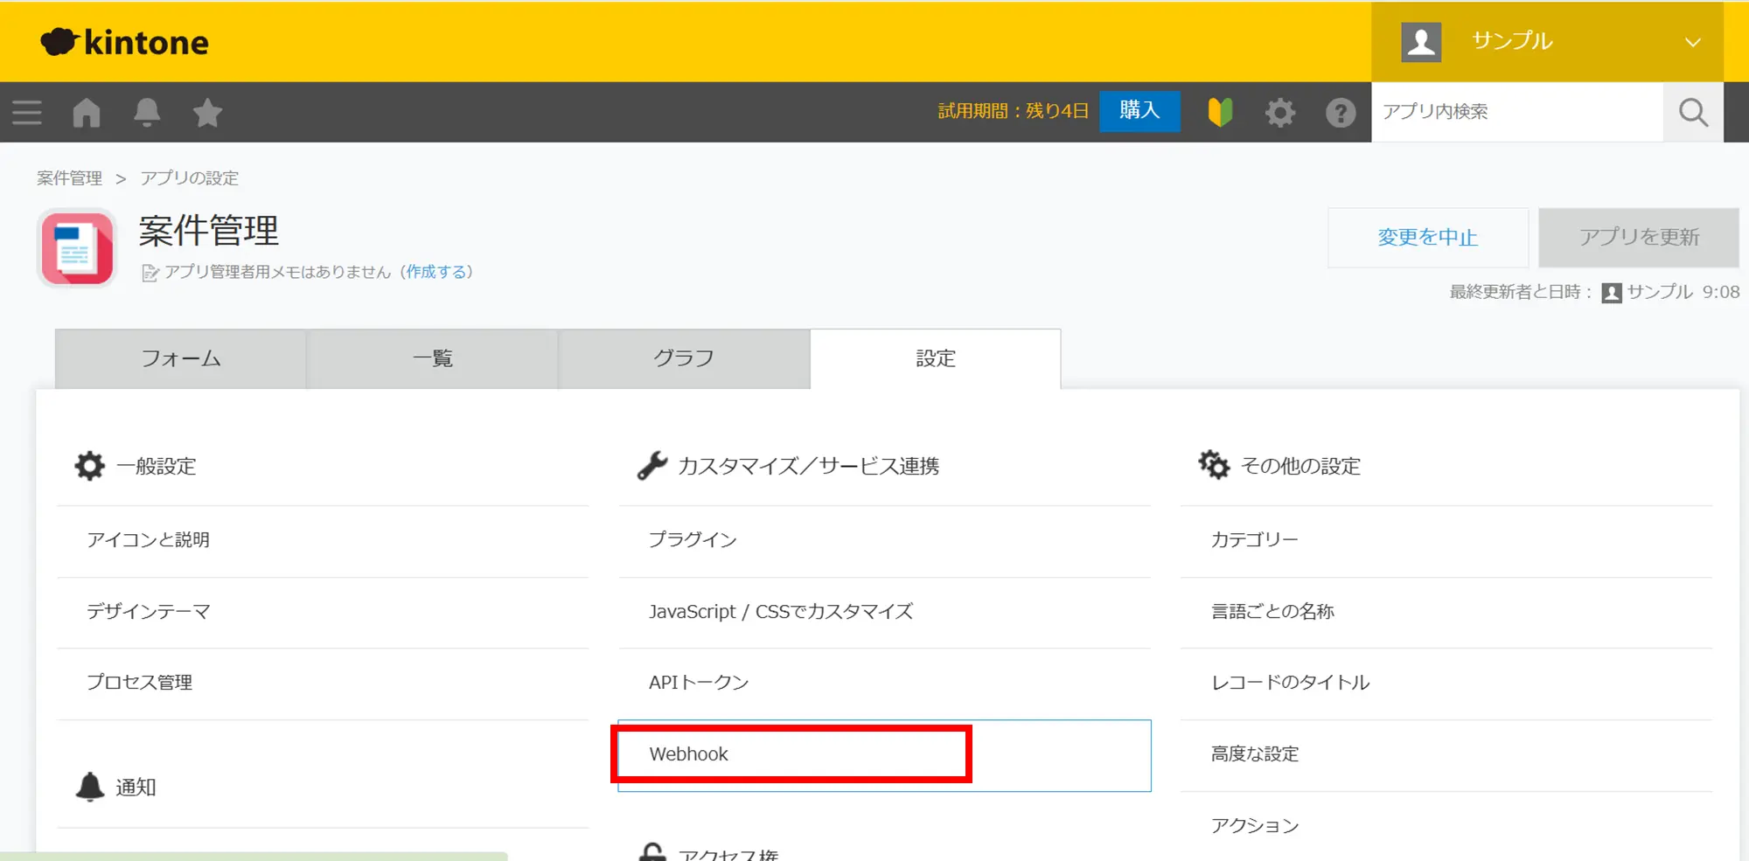Click the アプリを更新 button

point(1638,237)
